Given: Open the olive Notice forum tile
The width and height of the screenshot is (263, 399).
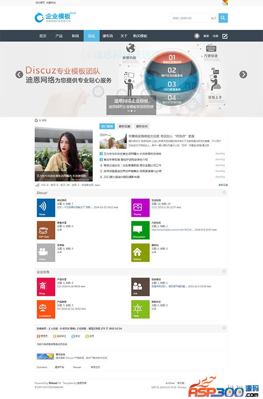Looking at the screenshot, I should pyautogui.click(x=140, y=253).
